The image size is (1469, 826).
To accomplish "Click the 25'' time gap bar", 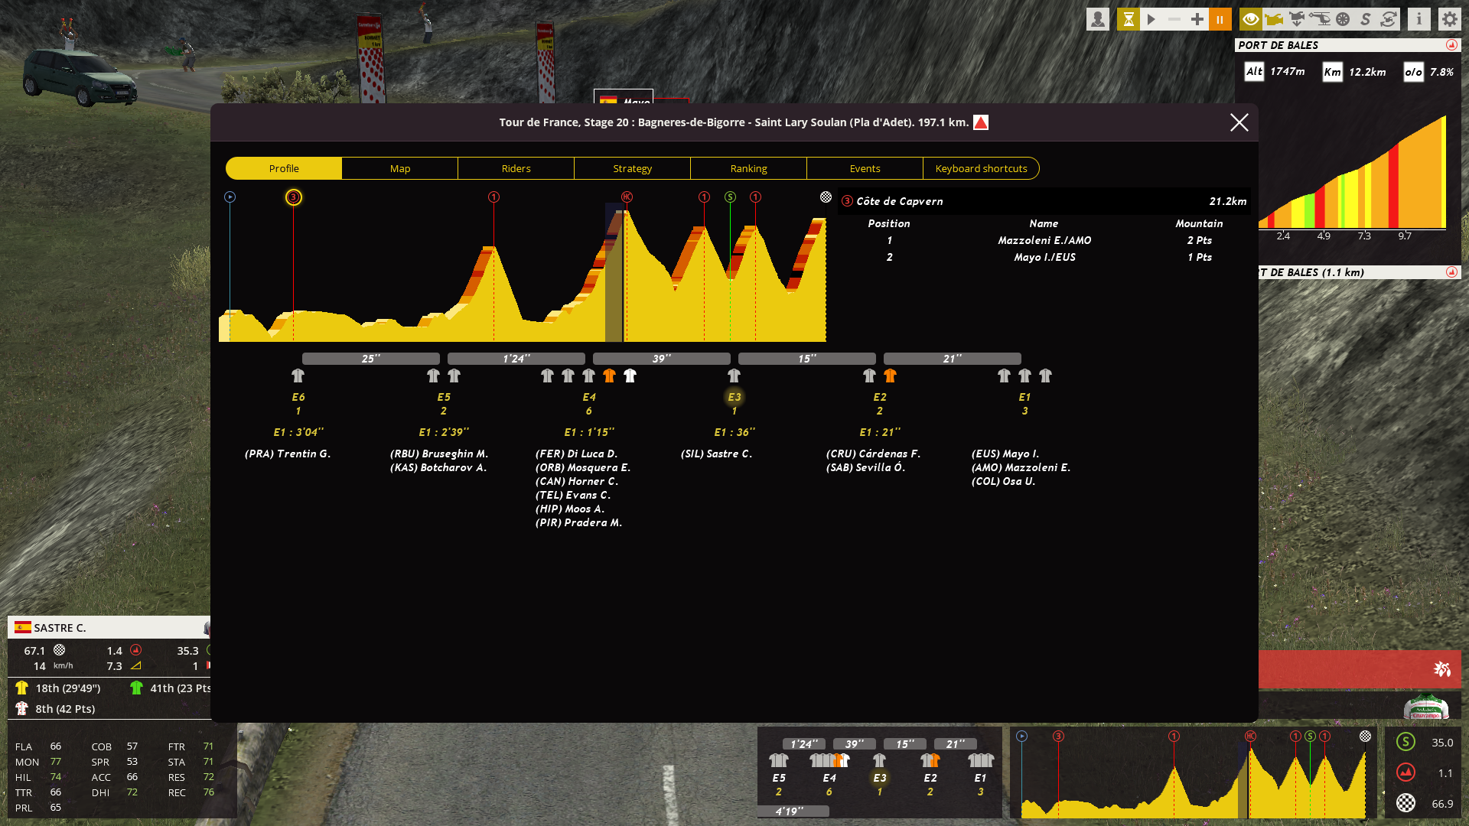I will [371, 359].
